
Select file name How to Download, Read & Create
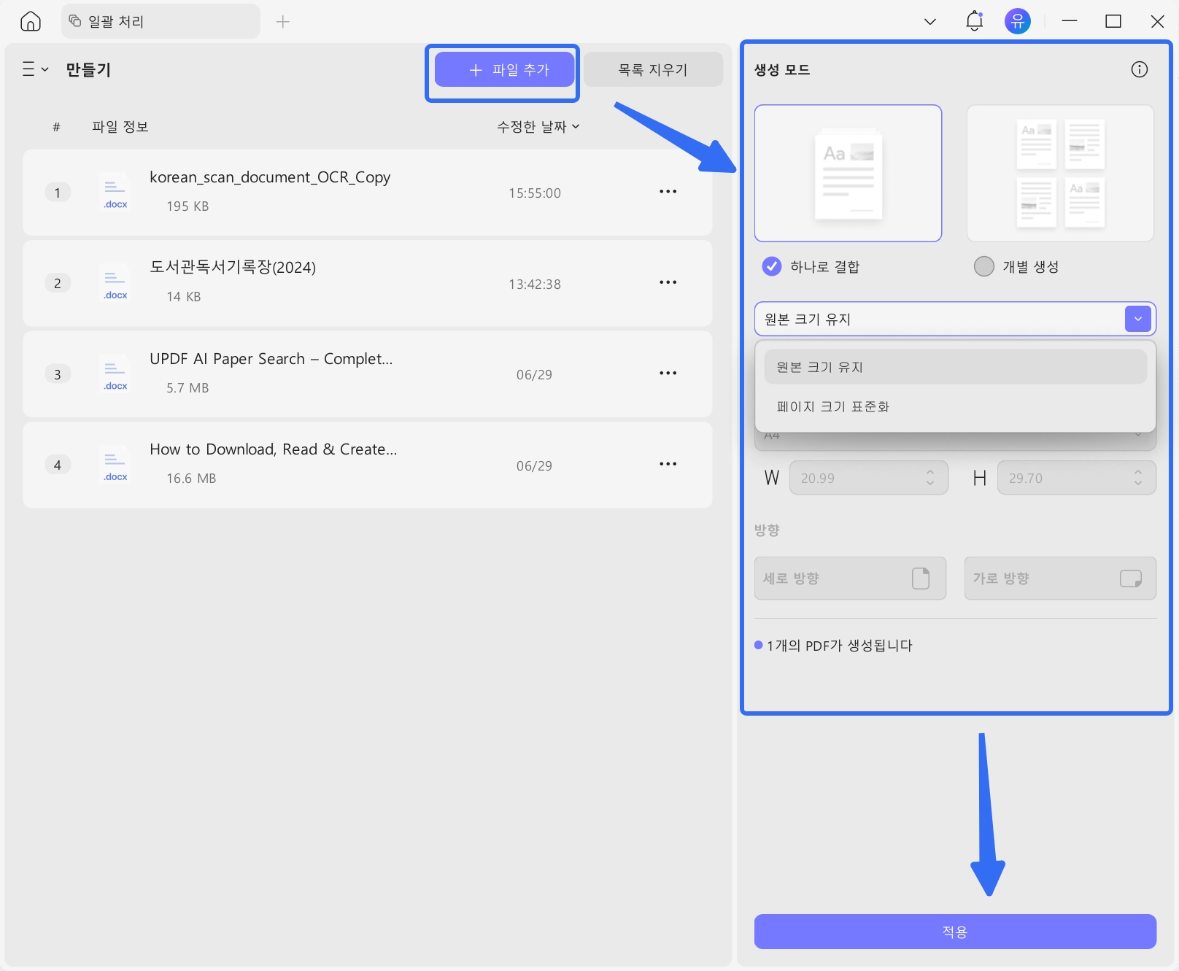tap(273, 449)
